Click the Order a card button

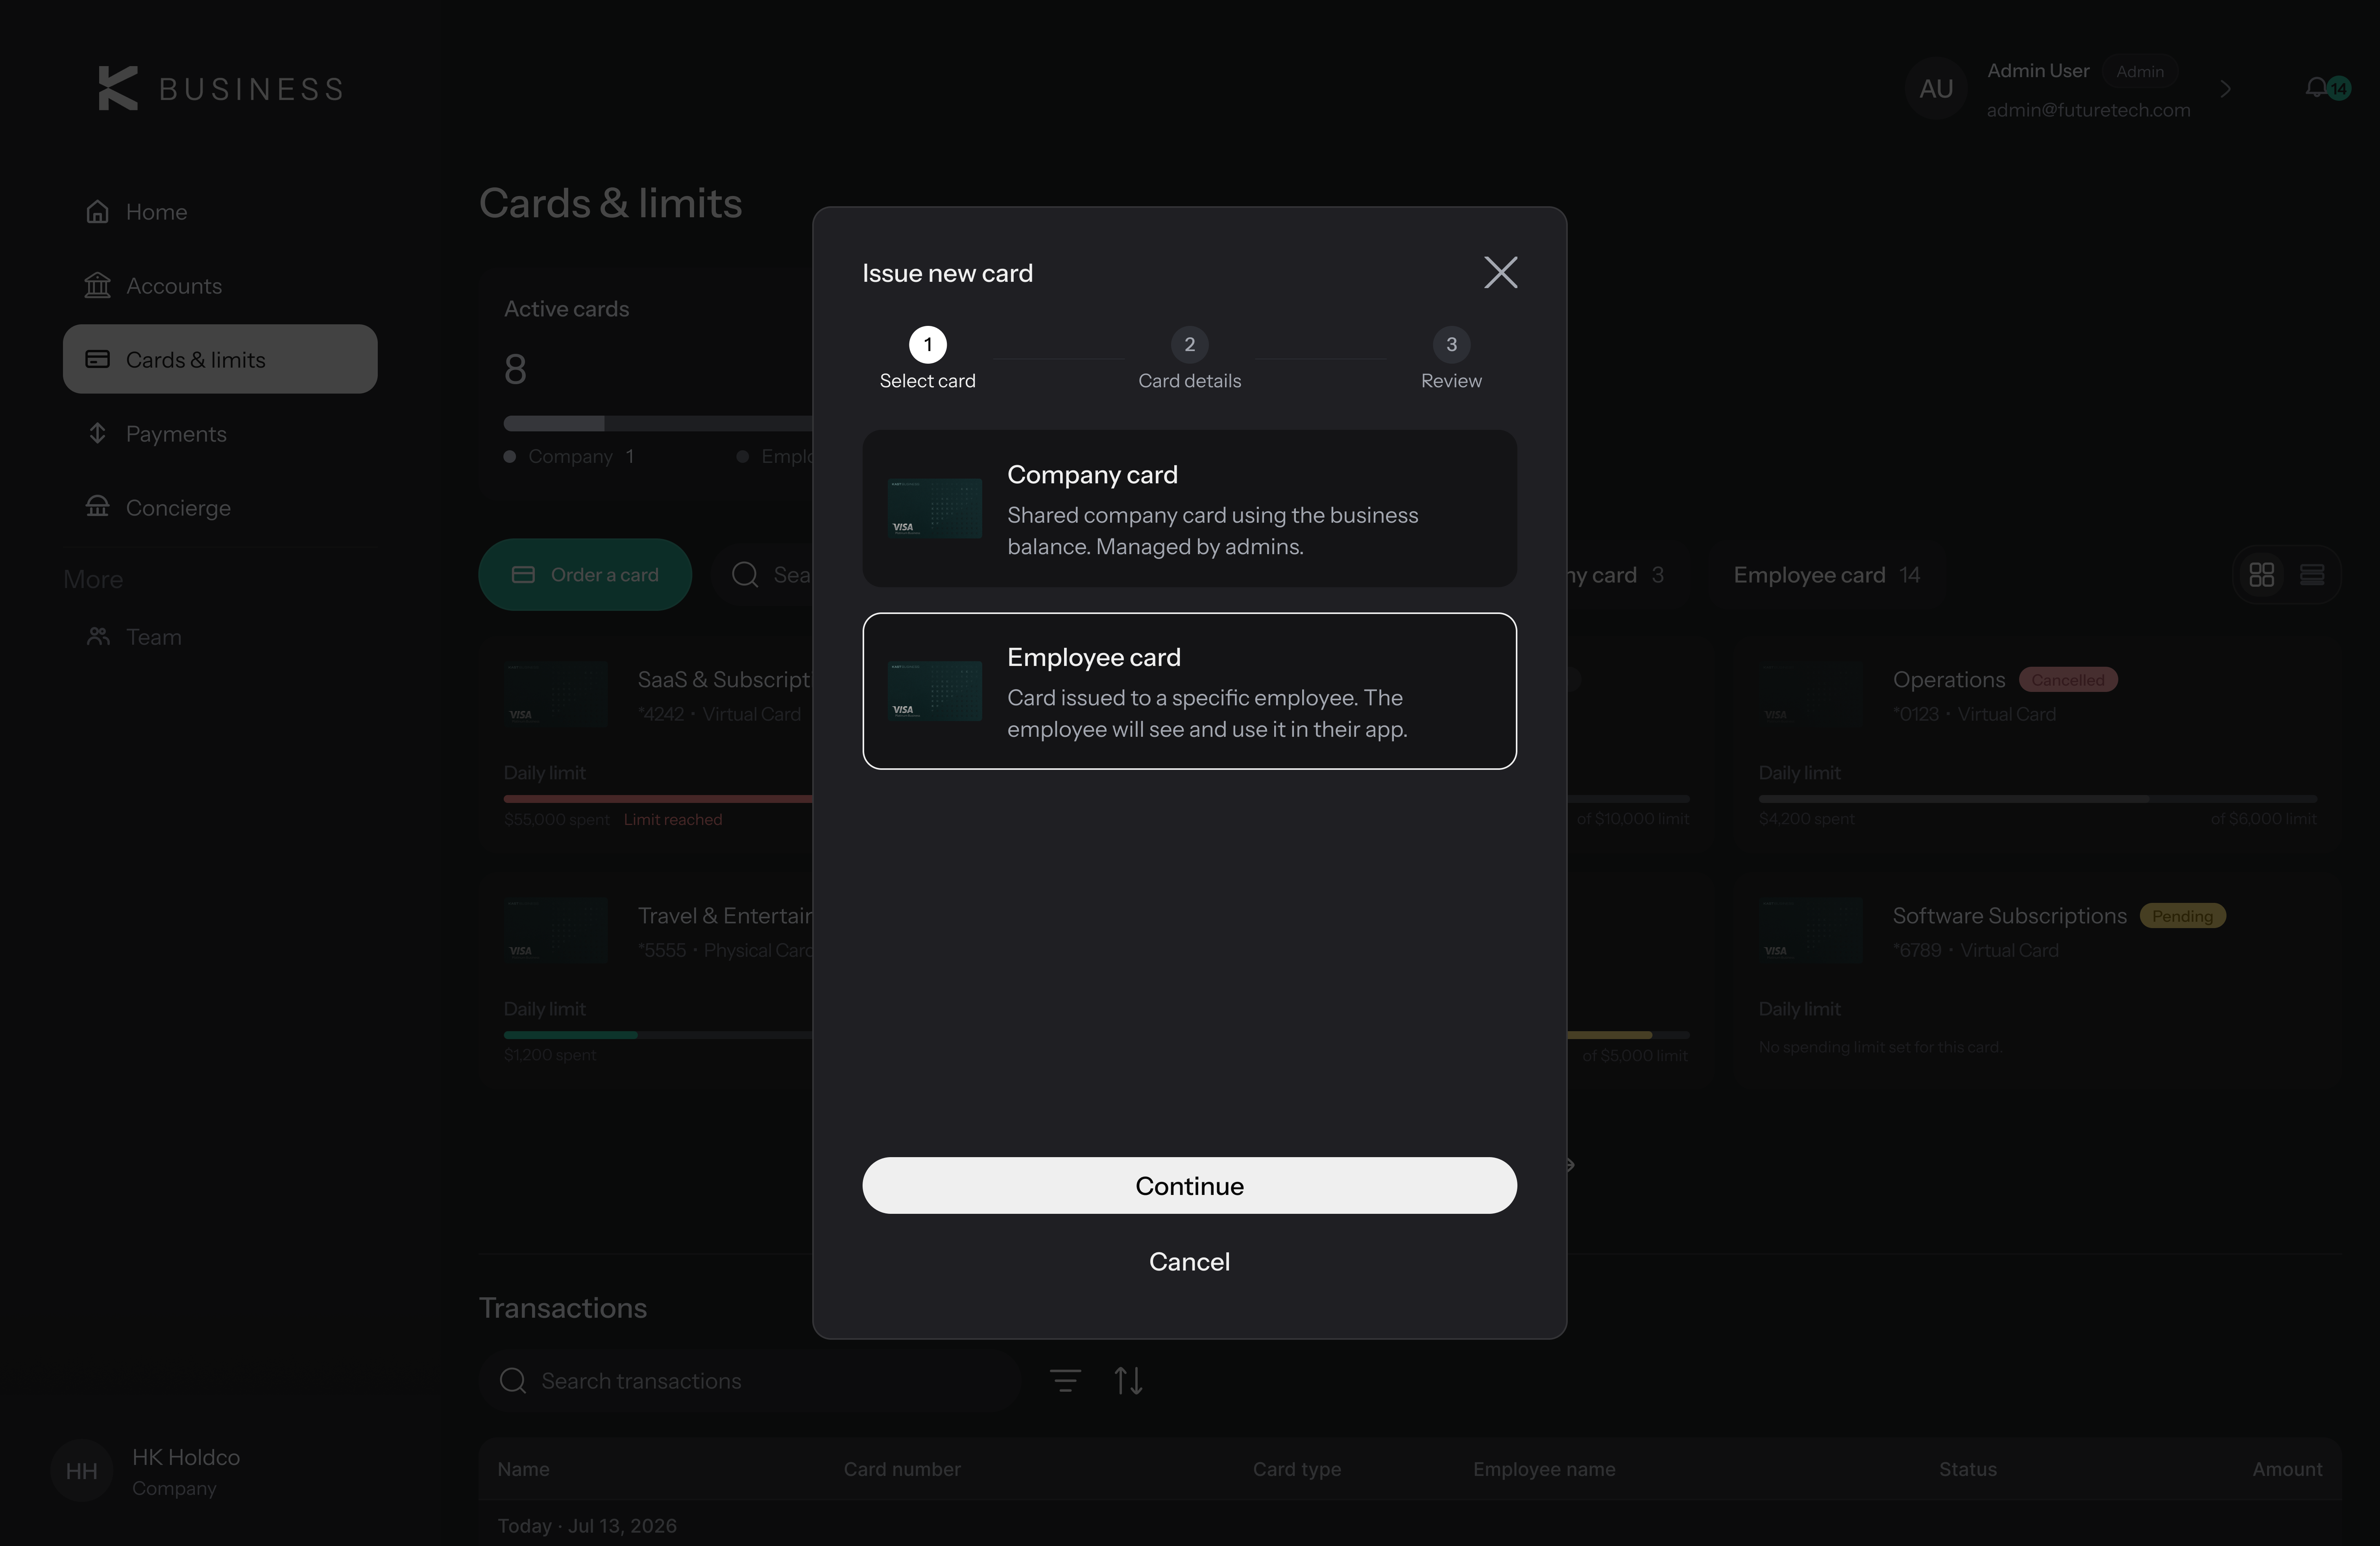585,575
